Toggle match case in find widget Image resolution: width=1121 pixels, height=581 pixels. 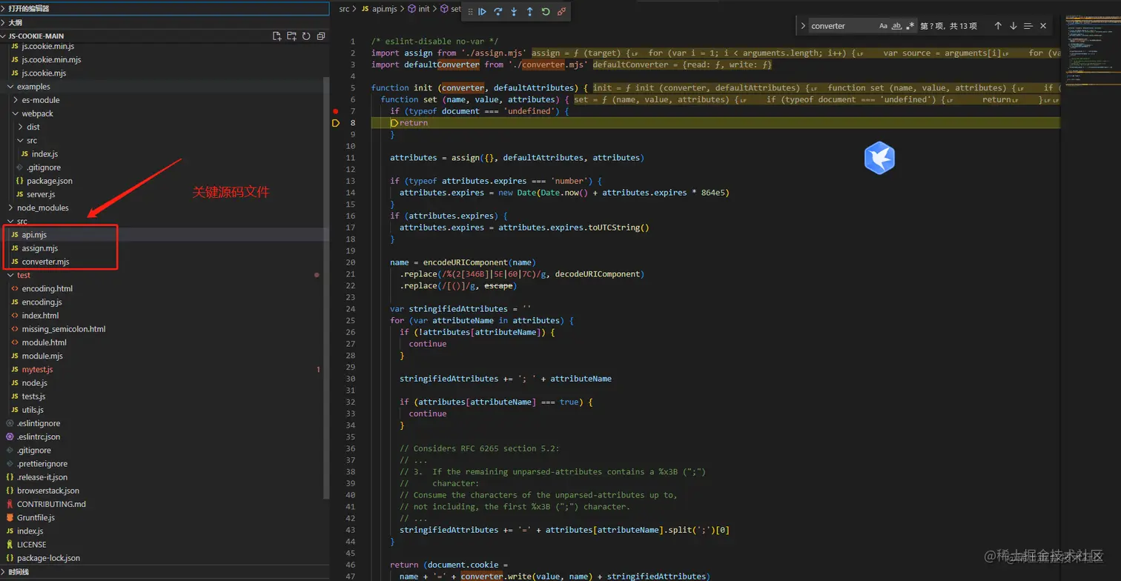pyautogui.click(x=883, y=26)
